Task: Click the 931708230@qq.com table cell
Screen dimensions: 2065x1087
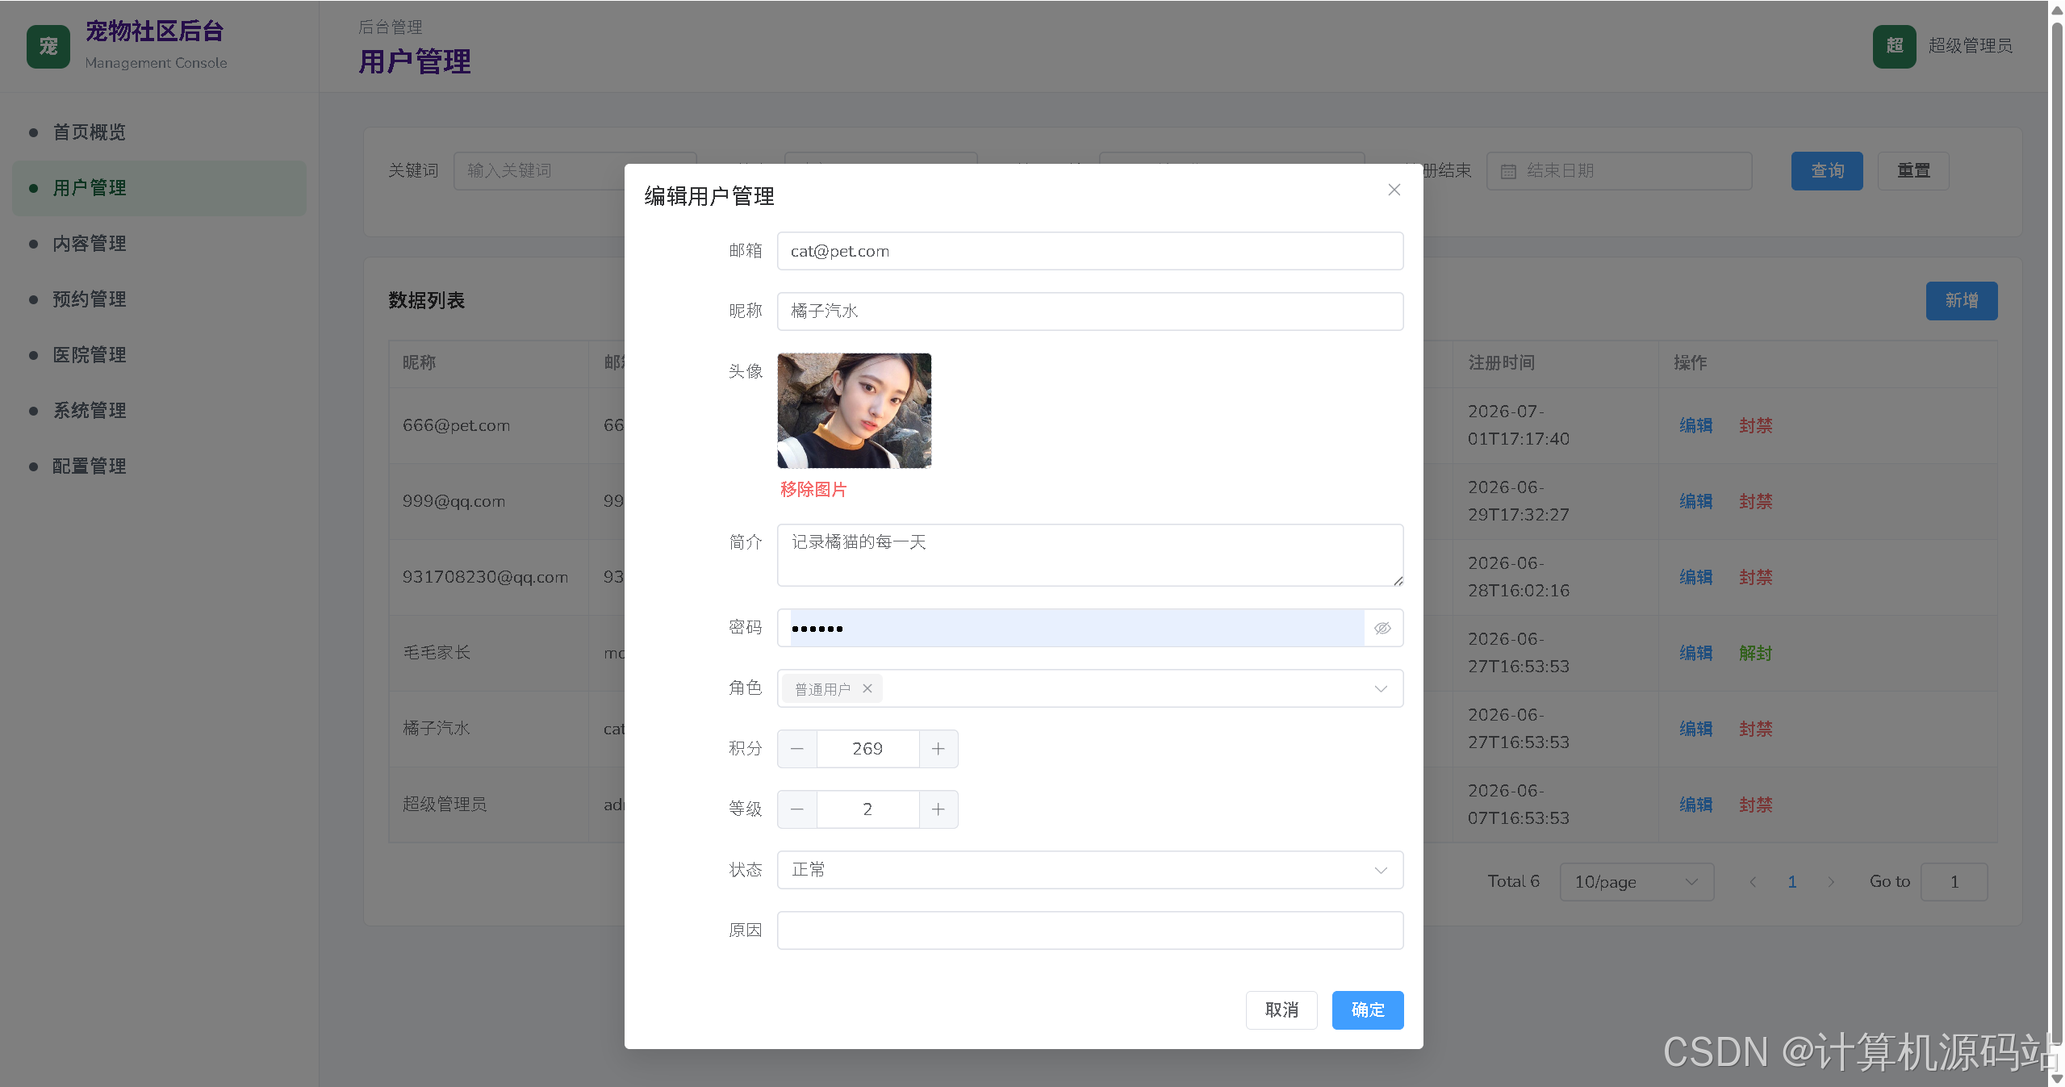Action: (x=489, y=578)
